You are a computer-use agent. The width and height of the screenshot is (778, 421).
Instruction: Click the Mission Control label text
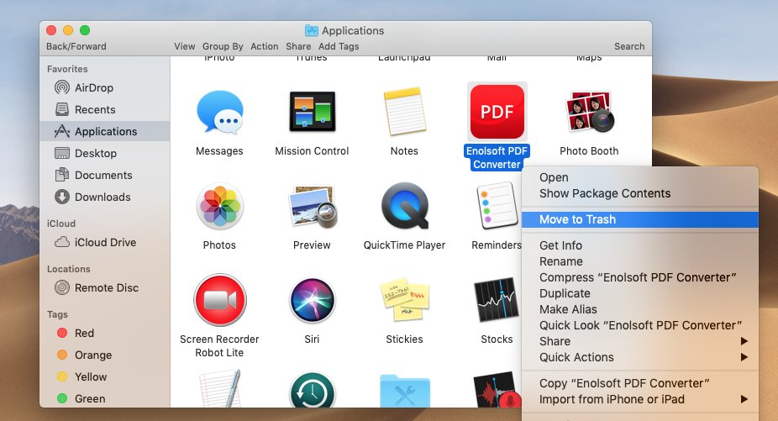click(312, 151)
